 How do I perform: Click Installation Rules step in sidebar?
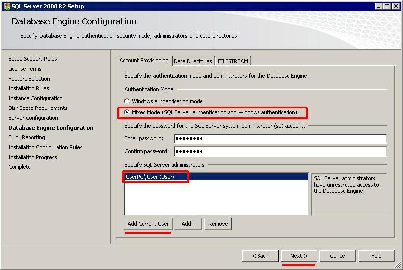point(29,88)
